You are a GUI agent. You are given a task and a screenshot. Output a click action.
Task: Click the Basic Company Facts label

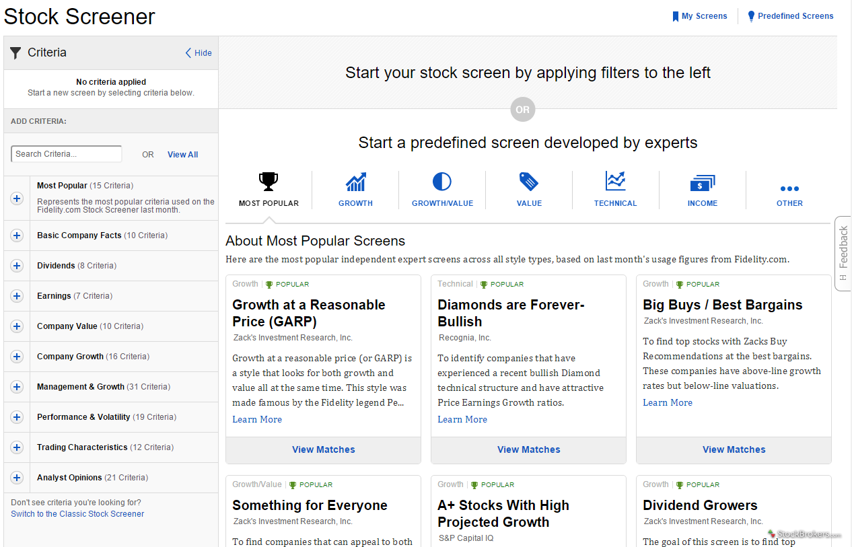(79, 235)
